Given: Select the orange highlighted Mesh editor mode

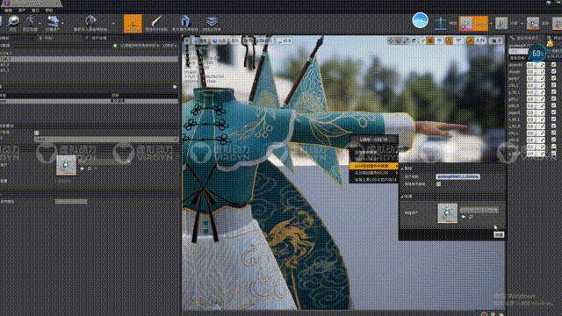Looking at the screenshot, I should click(473, 24).
